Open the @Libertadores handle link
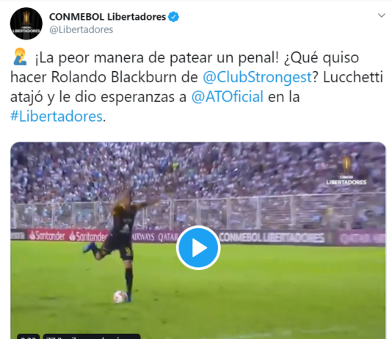The width and height of the screenshot is (392, 339). coord(81,29)
